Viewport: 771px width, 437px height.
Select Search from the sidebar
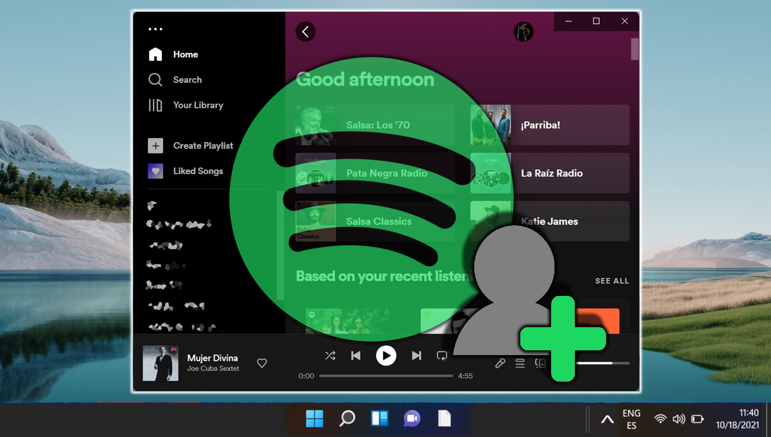pos(155,80)
